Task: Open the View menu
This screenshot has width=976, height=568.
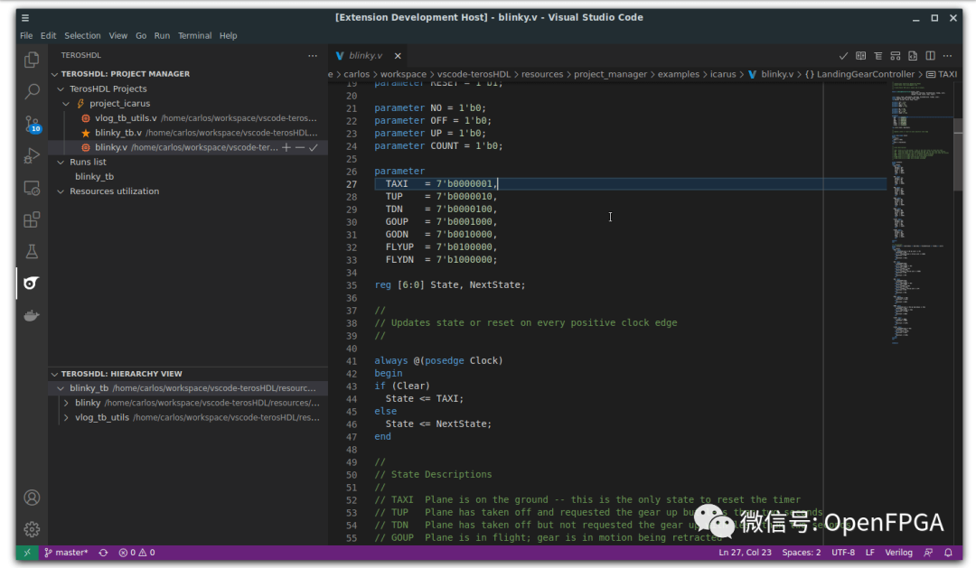Action: (118, 35)
